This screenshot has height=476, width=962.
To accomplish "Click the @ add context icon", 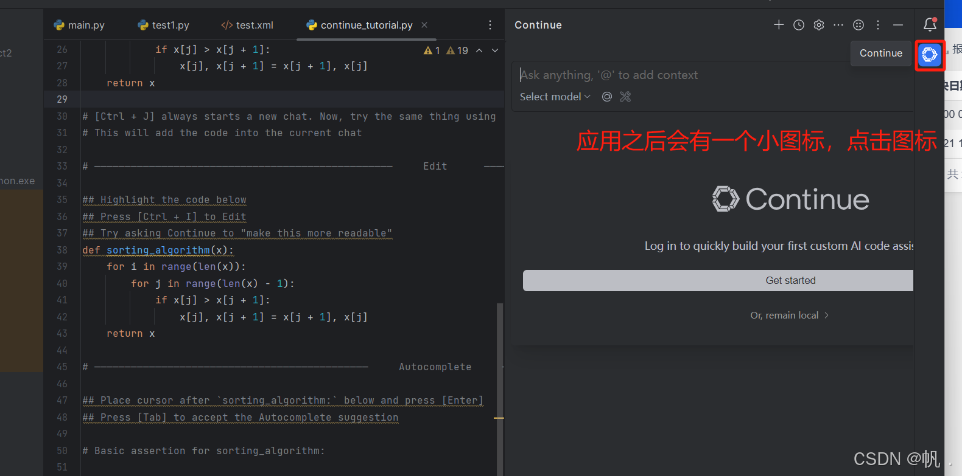I will pos(607,97).
